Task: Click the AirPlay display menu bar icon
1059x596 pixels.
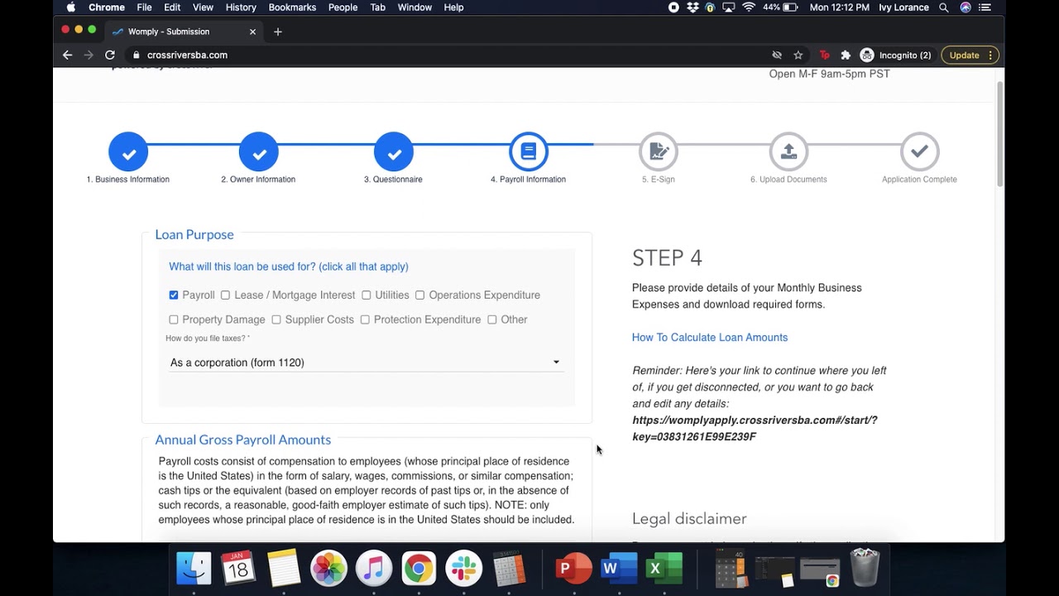Action: click(729, 7)
